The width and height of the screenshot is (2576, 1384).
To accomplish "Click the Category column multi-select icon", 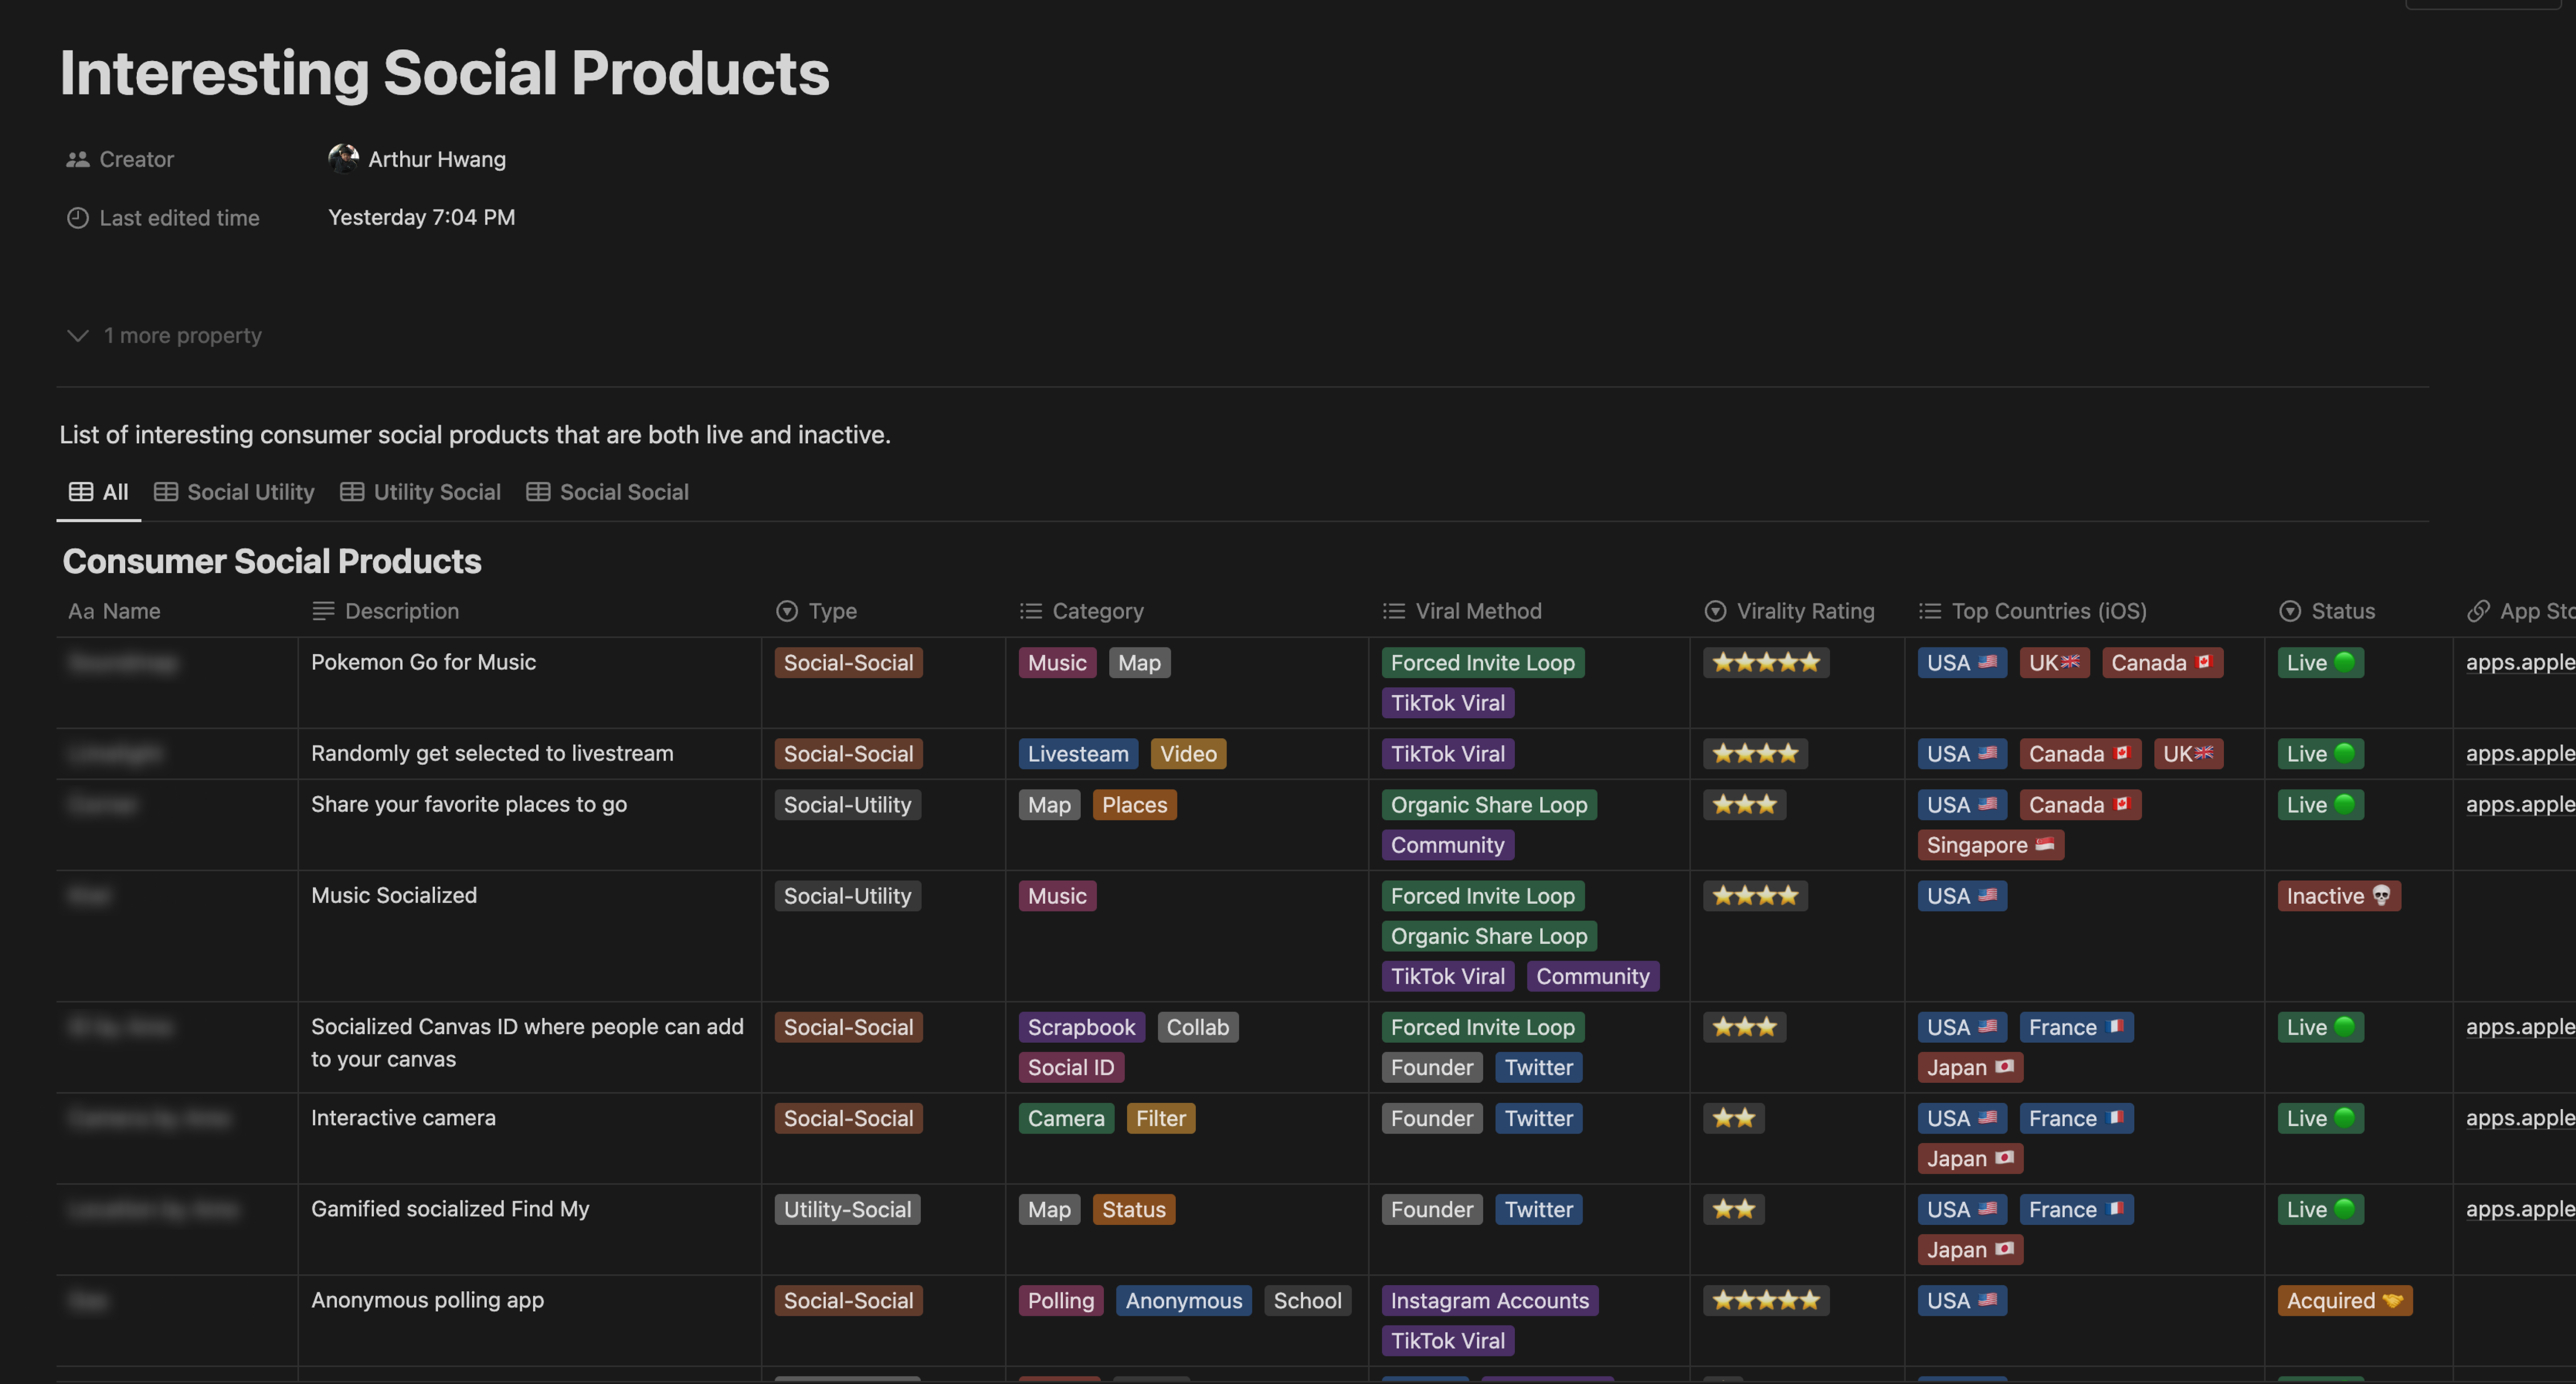I will click(x=1030, y=611).
